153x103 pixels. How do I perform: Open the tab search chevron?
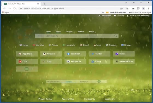coord(126,3)
